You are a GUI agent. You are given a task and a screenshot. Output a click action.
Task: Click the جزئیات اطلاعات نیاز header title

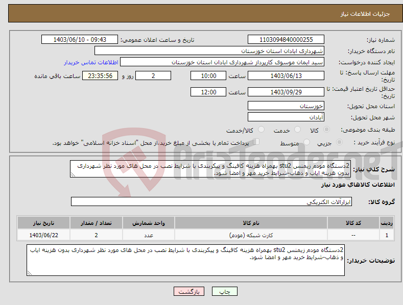pyautogui.click(x=365, y=14)
